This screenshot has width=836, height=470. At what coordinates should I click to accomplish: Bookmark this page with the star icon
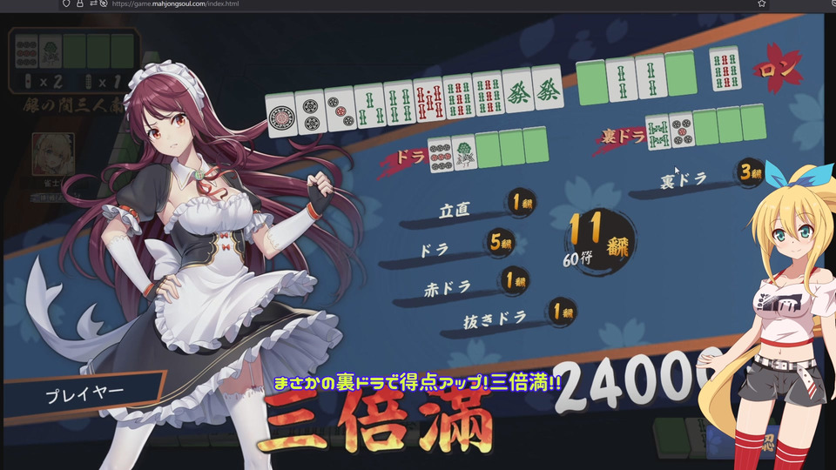pos(762,3)
